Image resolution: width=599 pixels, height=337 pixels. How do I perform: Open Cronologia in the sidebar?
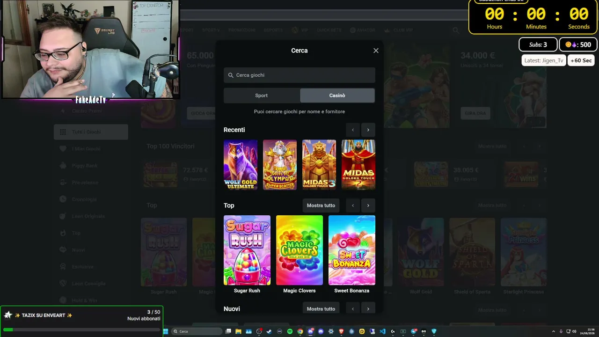91,199
